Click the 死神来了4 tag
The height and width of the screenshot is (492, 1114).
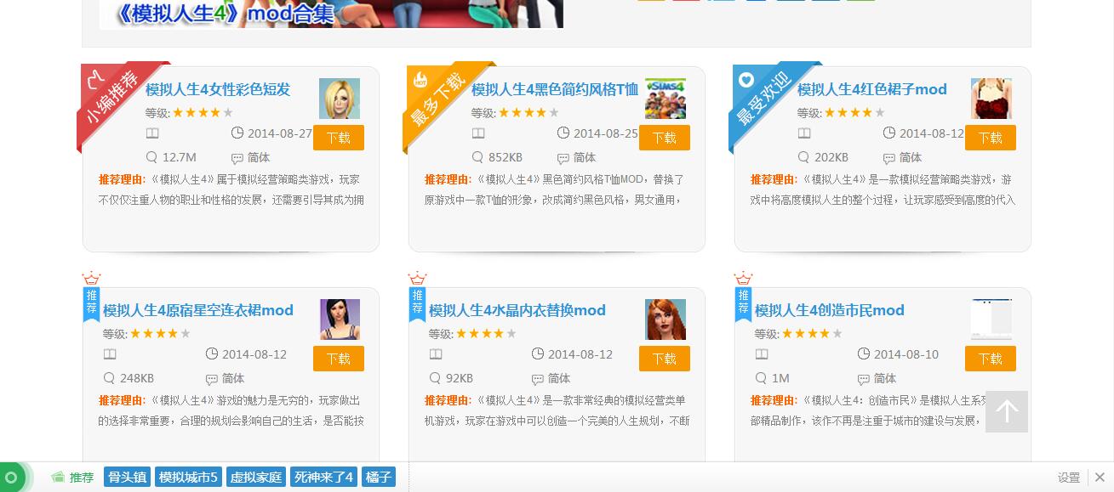click(323, 478)
